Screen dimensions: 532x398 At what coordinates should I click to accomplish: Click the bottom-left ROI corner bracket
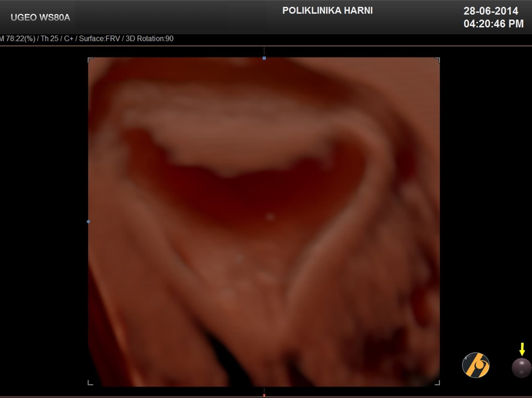(x=90, y=383)
